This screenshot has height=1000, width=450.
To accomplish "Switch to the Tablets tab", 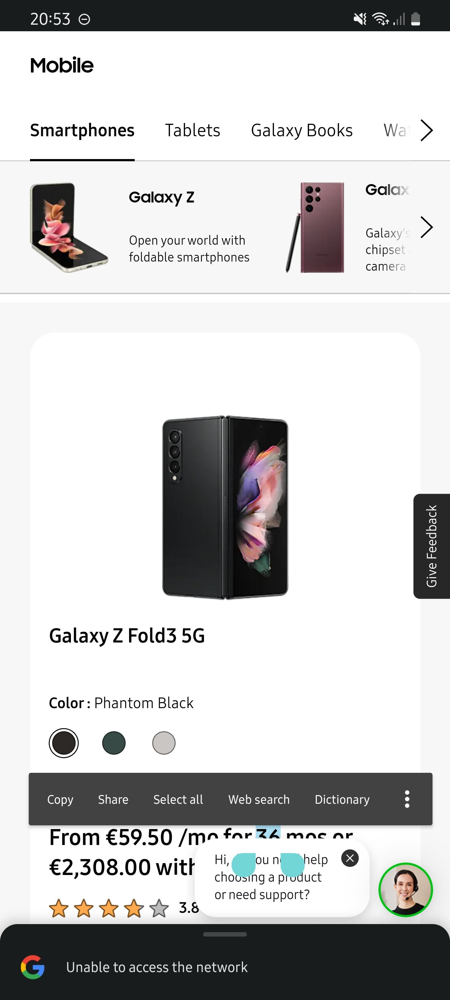I will (192, 130).
